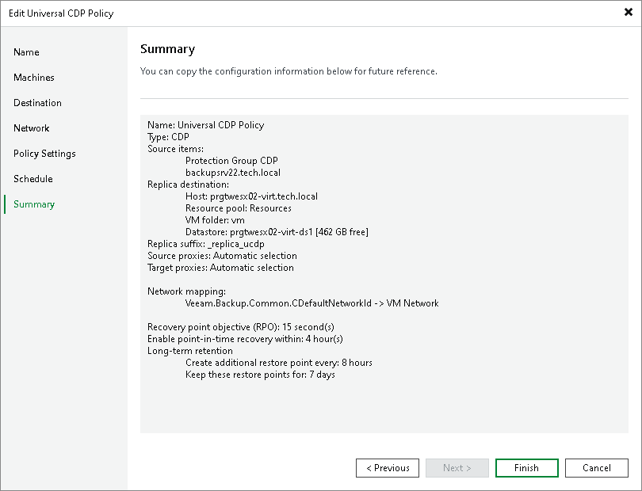642x491 pixels.
Task: Click the grayed-out Next button
Action: point(457,468)
